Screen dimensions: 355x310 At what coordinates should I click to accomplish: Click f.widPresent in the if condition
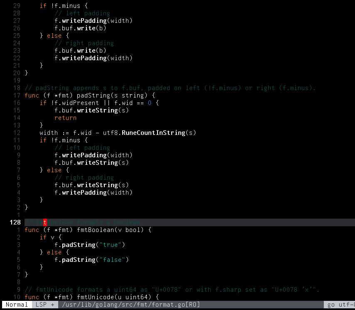(x=76, y=103)
